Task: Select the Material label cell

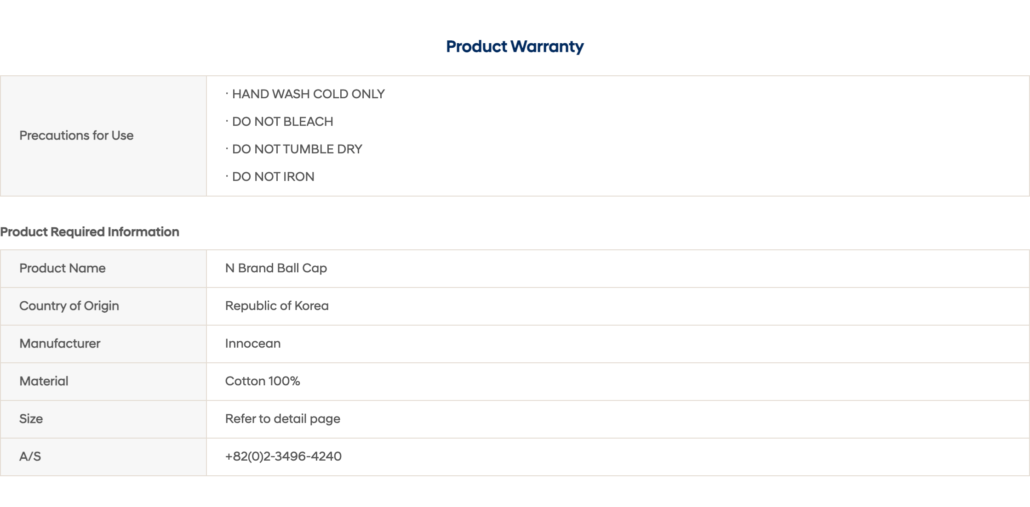Action: point(103,382)
